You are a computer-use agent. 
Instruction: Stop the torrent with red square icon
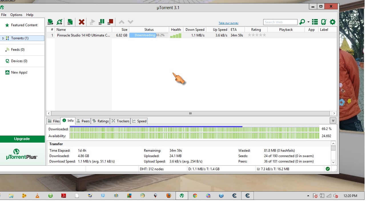pyautogui.click(x=110, y=22)
